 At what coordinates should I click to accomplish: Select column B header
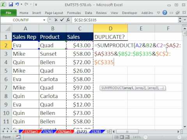(53, 28)
